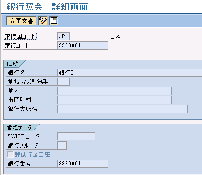Click the 銀行国コード label
The width and height of the screenshot is (202, 175).
coord(20,36)
